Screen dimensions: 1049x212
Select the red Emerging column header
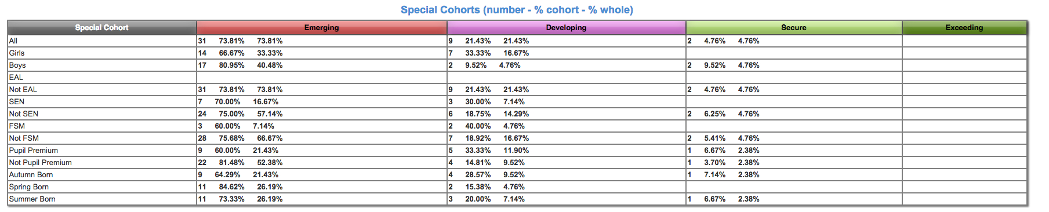pyautogui.click(x=322, y=27)
